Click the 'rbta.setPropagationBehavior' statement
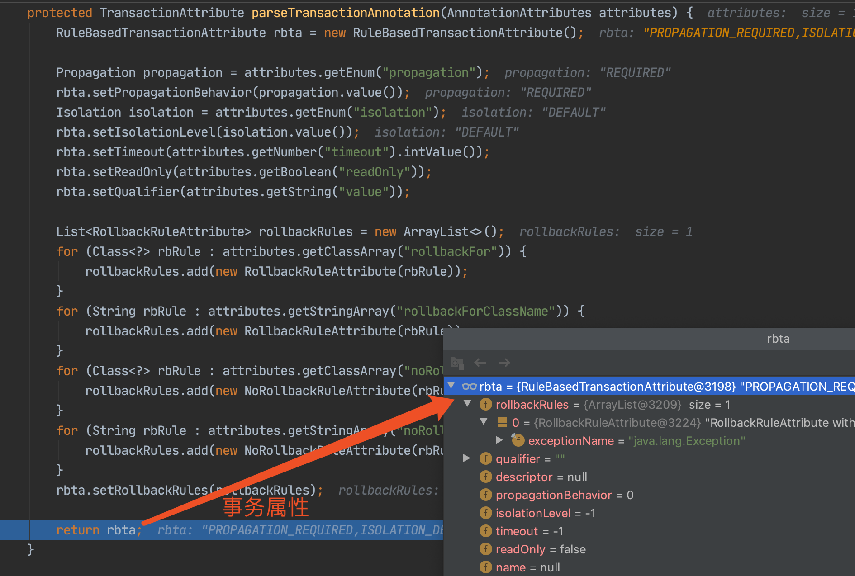855x576 pixels. (x=233, y=92)
